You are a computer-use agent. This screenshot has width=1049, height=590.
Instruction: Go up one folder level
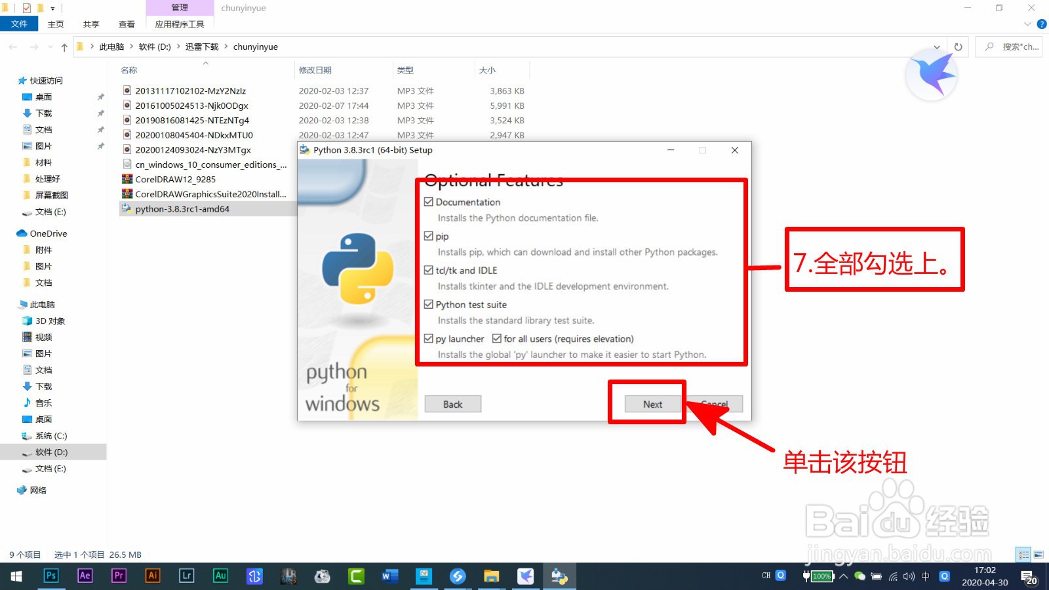(64, 47)
